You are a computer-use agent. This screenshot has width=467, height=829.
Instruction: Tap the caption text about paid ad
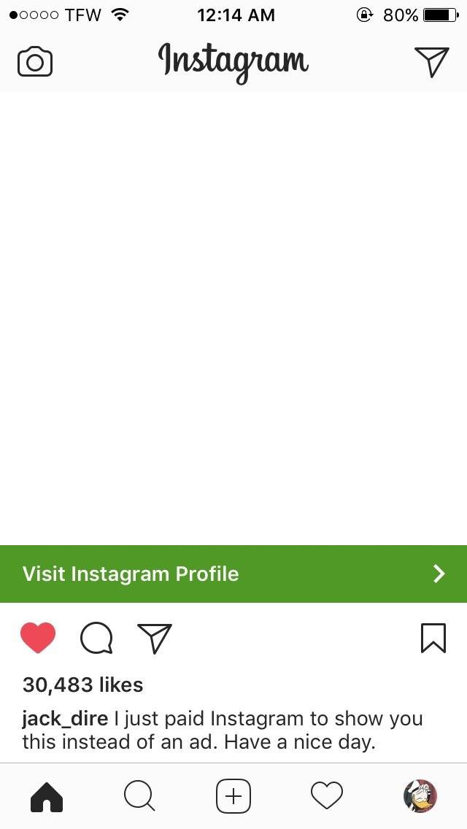pyautogui.click(x=222, y=730)
